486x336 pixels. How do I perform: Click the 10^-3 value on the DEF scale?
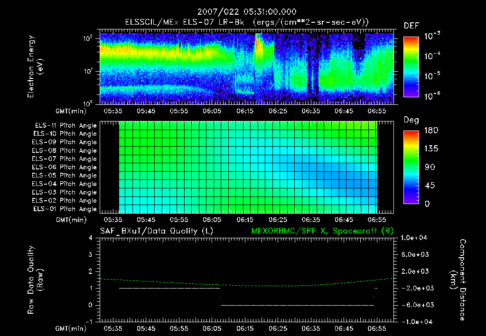(x=432, y=36)
